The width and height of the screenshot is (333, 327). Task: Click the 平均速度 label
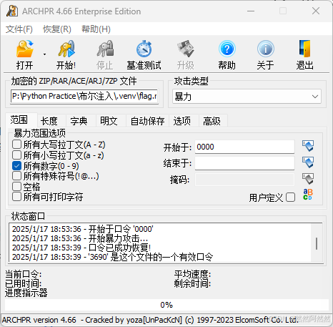[192, 275]
